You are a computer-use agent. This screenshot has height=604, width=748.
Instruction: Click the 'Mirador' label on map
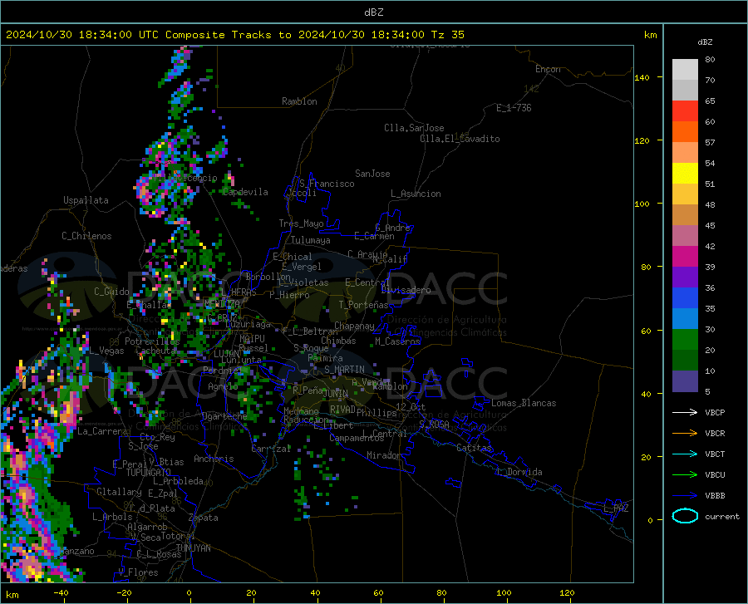click(x=383, y=455)
